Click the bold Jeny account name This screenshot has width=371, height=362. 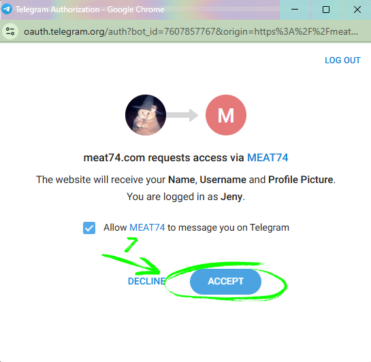231,197
